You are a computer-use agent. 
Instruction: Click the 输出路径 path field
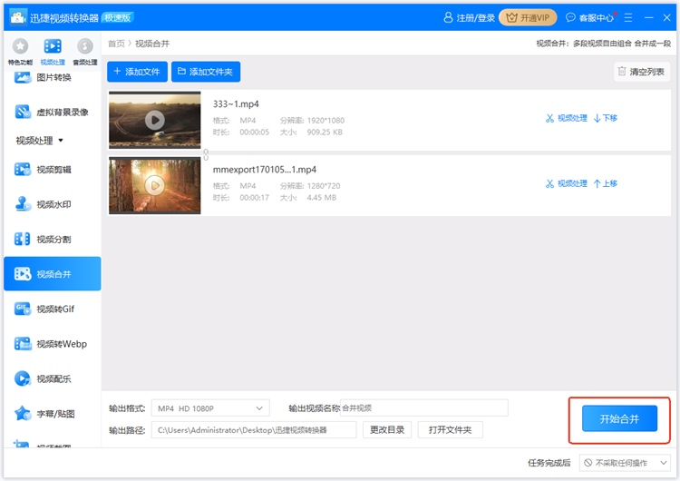coord(254,430)
